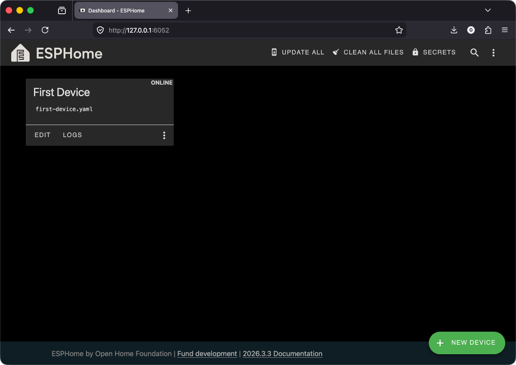This screenshot has width=516, height=365.
Task: Open the browser hamburger menu
Action: coord(505,30)
